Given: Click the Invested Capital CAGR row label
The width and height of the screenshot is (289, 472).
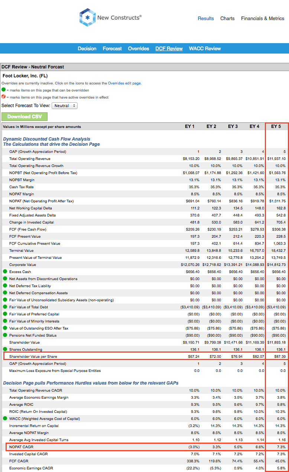Looking at the screenshot, I should pyautogui.click(x=29, y=454).
